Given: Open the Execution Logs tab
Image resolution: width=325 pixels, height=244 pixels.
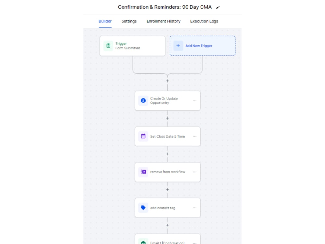Looking at the screenshot, I should 204,21.
